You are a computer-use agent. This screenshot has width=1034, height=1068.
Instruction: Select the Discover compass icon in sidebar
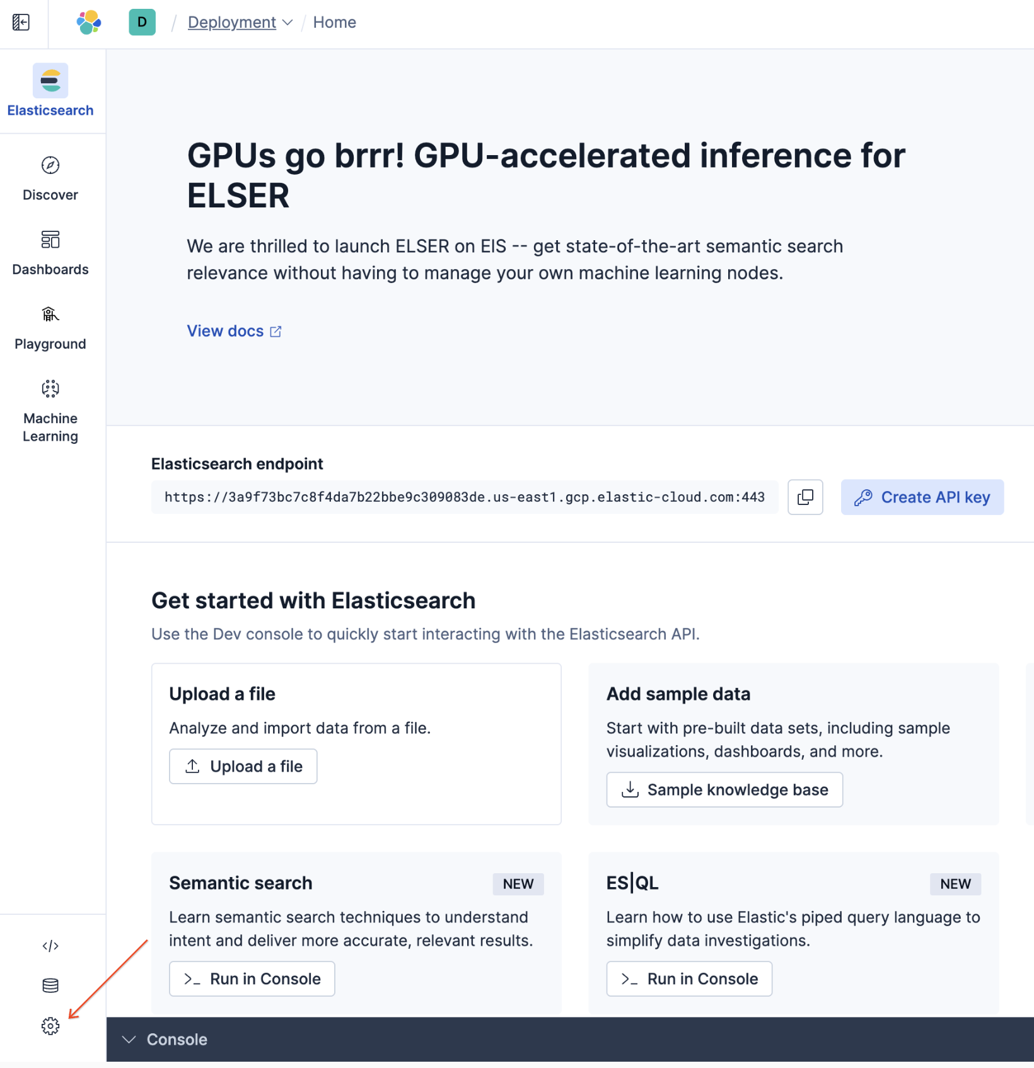click(50, 165)
